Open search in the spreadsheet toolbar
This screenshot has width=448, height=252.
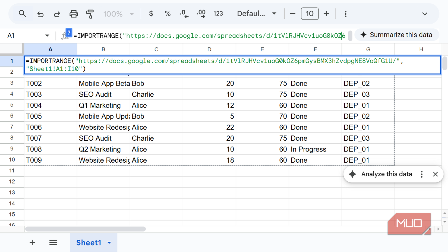23,14
